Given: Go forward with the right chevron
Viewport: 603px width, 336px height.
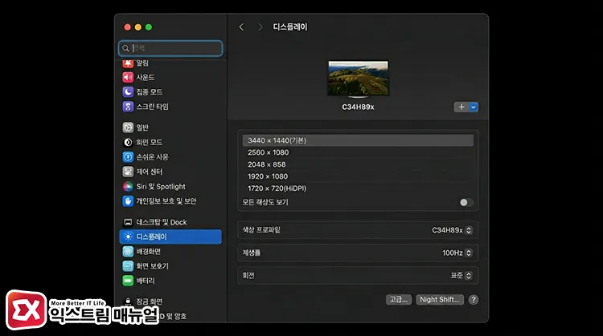Looking at the screenshot, I should tap(260, 26).
